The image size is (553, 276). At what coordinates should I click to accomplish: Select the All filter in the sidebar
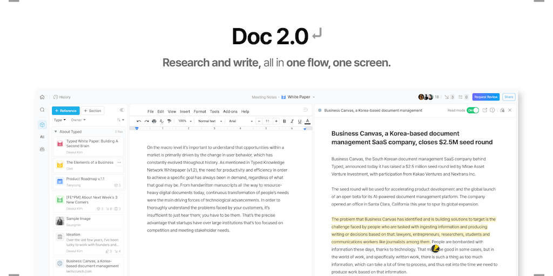(x=42, y=137)
